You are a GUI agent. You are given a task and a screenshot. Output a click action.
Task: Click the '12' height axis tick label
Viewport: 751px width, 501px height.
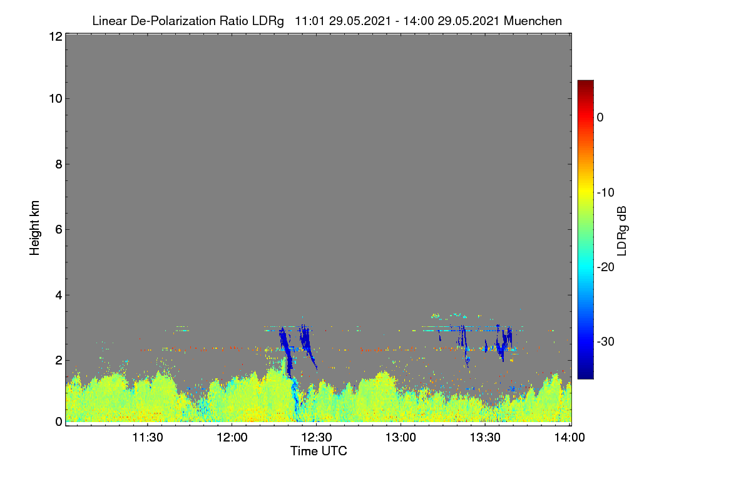(54, 36)
